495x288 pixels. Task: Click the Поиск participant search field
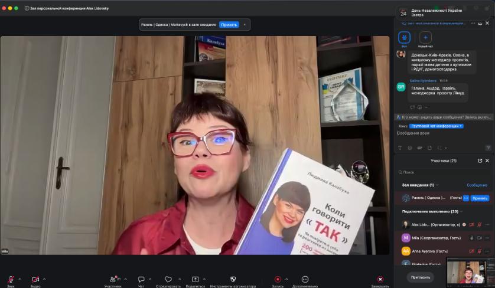click(443, 172)
